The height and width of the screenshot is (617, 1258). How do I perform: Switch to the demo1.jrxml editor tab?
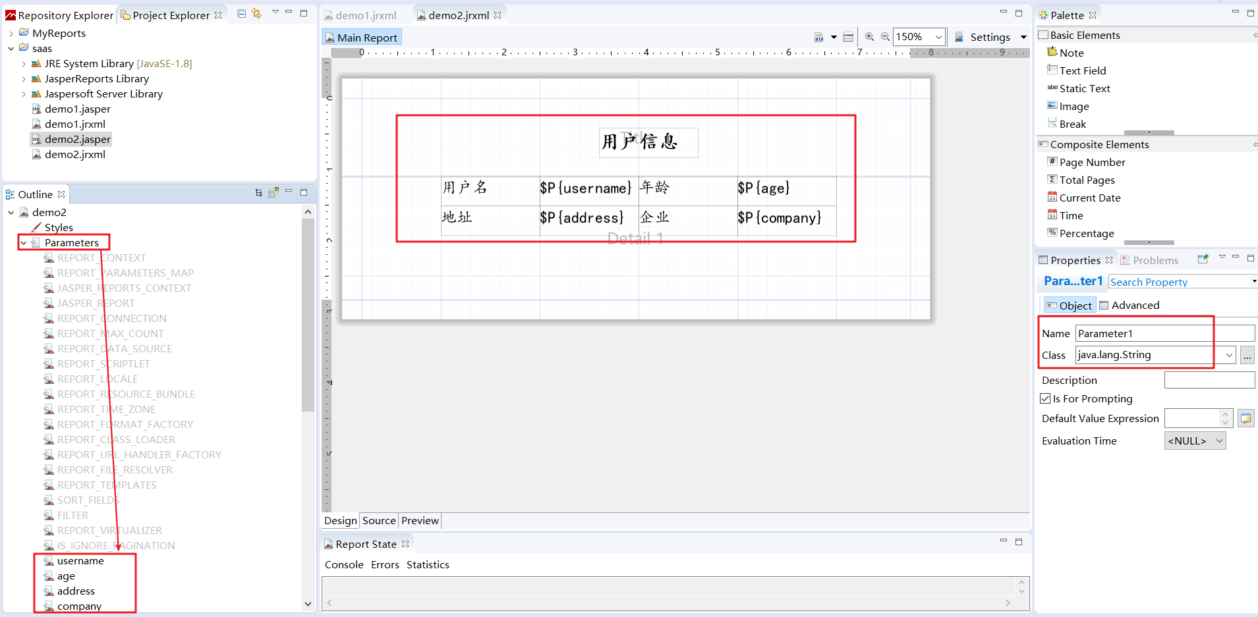(360, 15)
